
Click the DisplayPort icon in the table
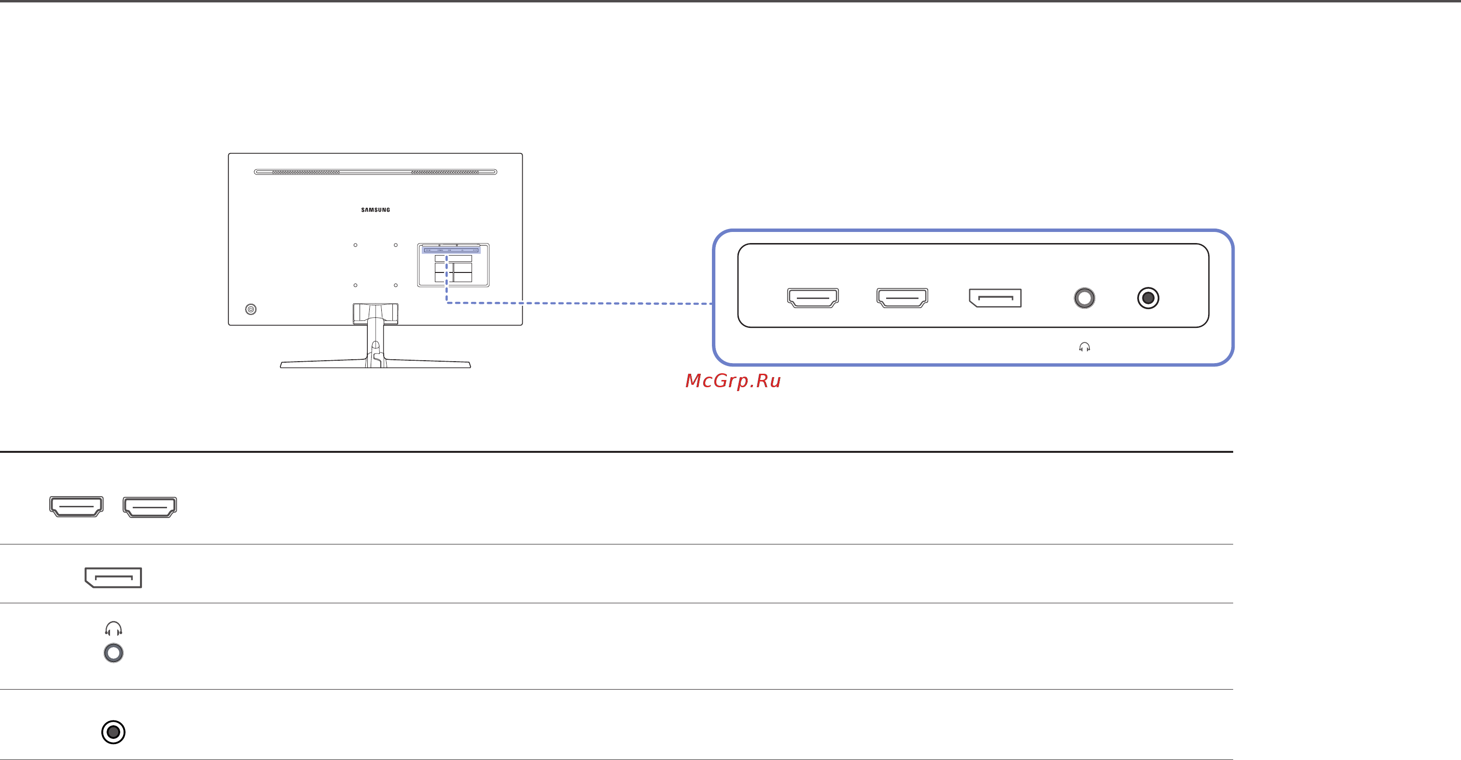[x=113, y=578]
